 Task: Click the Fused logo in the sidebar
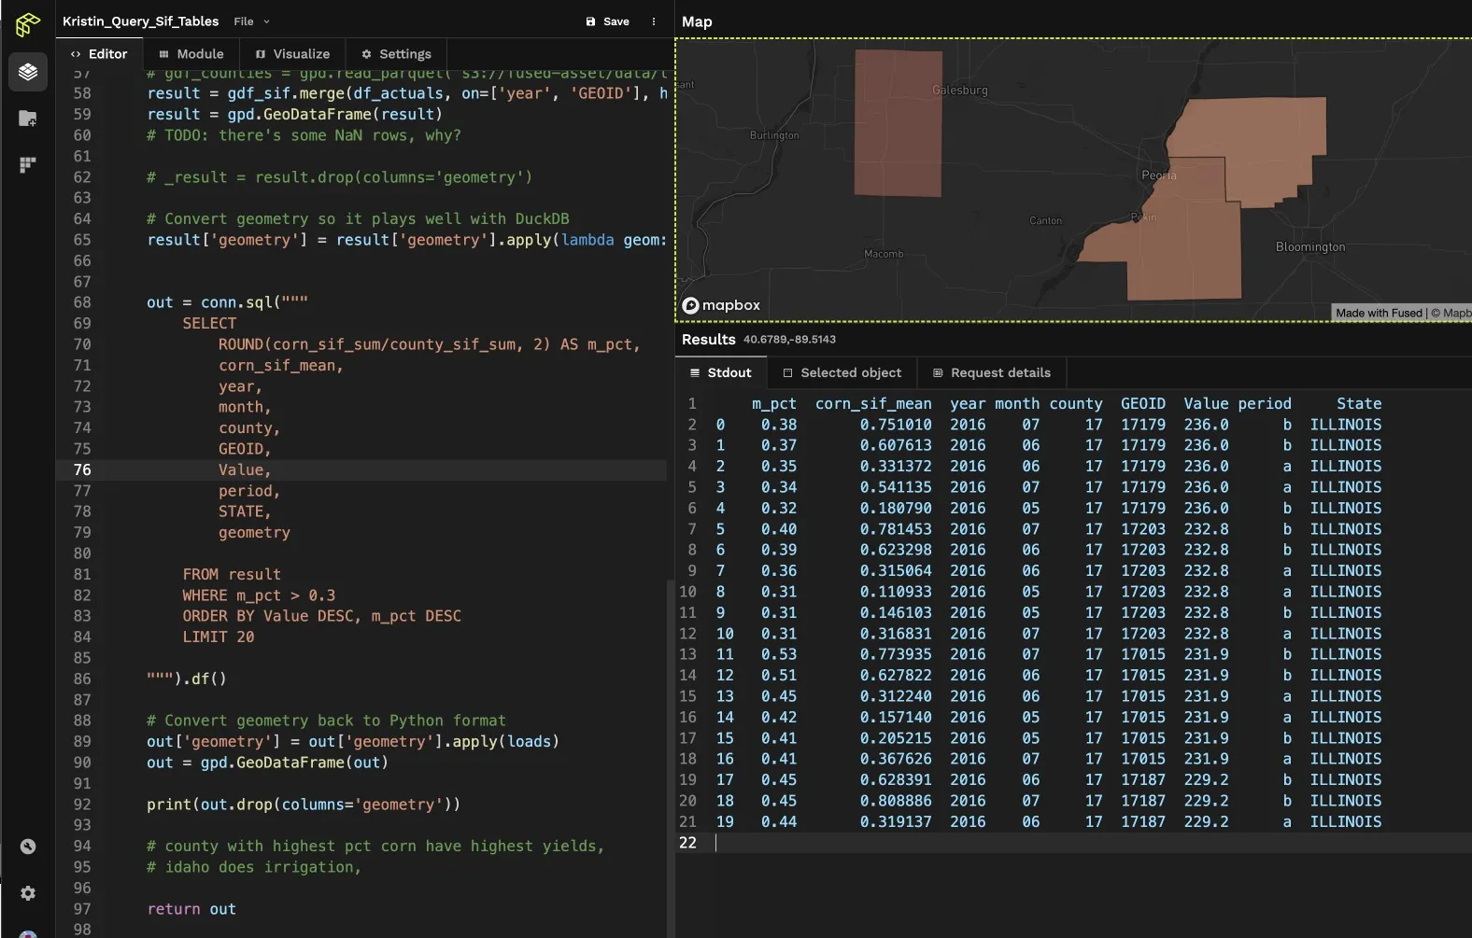pyautogui.click(x=28, y=24)
